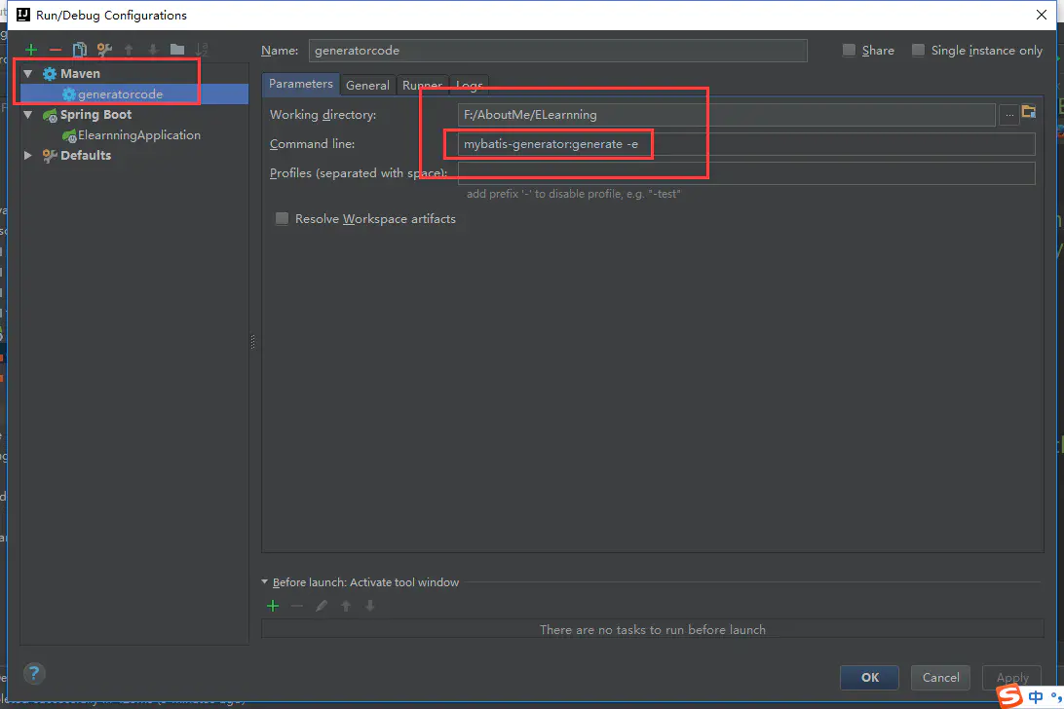
Task: Close the Run/Debug Configurations dialog
Action: [1042, 15]
